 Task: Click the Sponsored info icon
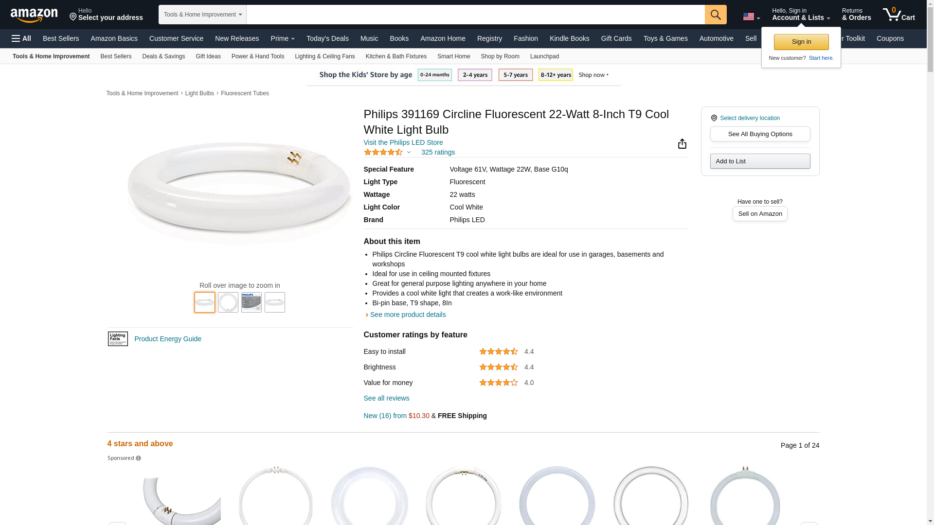coord(139,458)
